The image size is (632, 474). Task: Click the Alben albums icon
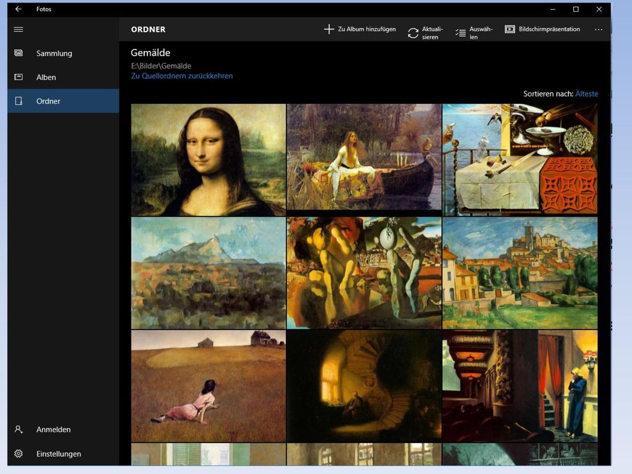pyautogui.click(x=19, y=77)
